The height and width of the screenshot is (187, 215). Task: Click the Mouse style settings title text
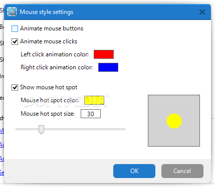tap(47, 12)
